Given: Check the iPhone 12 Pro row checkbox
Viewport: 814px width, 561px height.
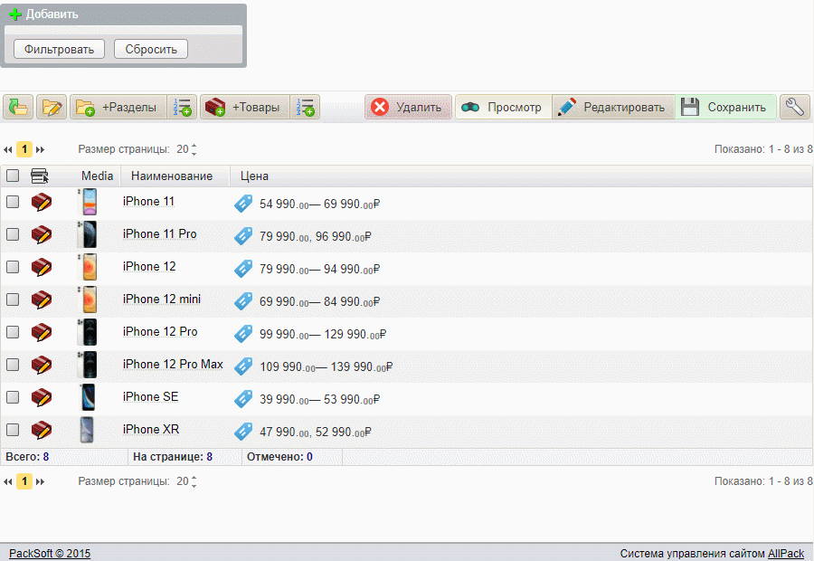Looking at the screenshot, I should click(x=13, y=332).
